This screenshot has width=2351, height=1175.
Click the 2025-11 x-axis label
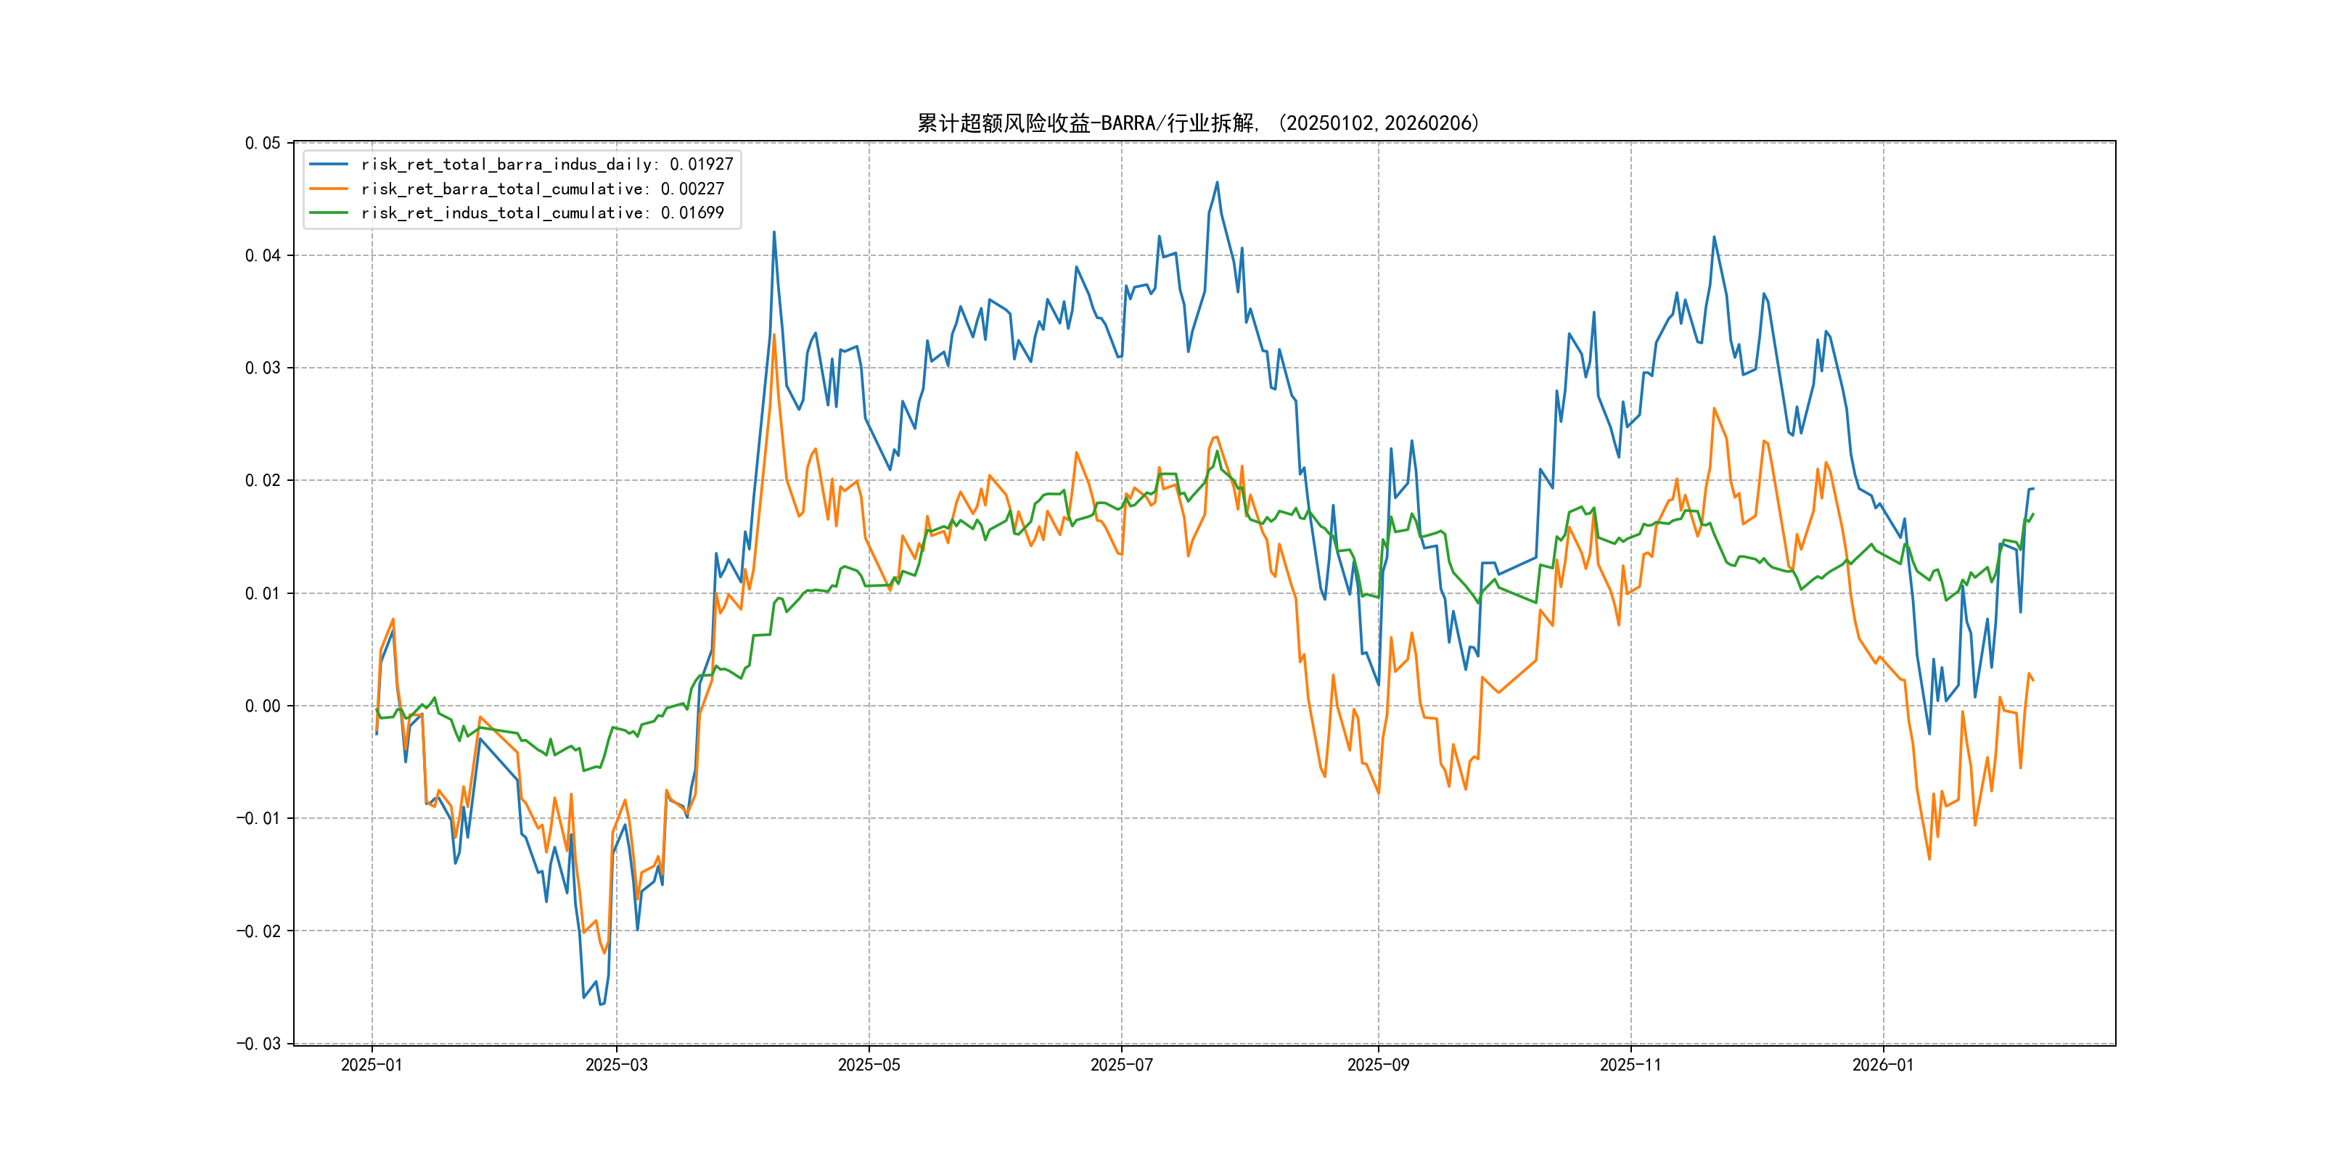click(1631, 1065)
